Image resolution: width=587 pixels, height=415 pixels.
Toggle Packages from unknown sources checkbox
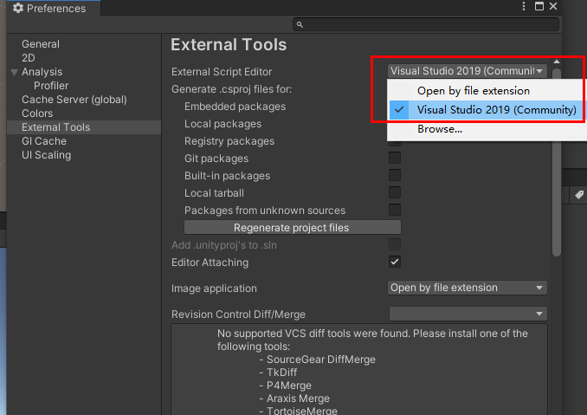tap(395, 210)
